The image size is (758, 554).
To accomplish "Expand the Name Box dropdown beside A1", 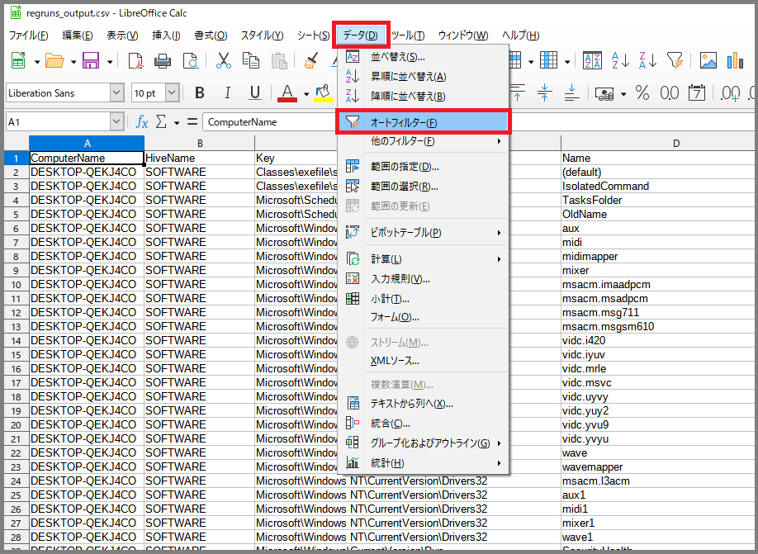I will (116, 122).
